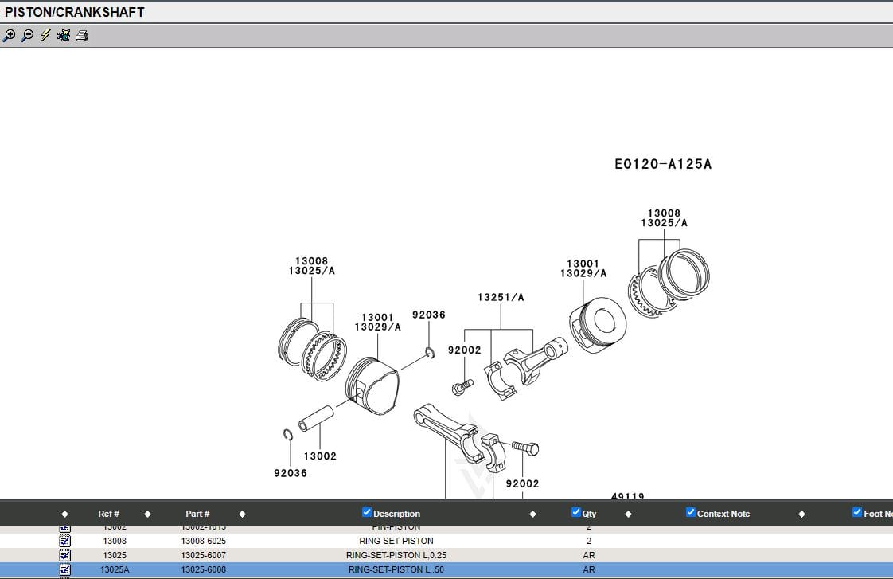
Task: Select part number 13008-6025 in the table
Action: coord(203,541)
